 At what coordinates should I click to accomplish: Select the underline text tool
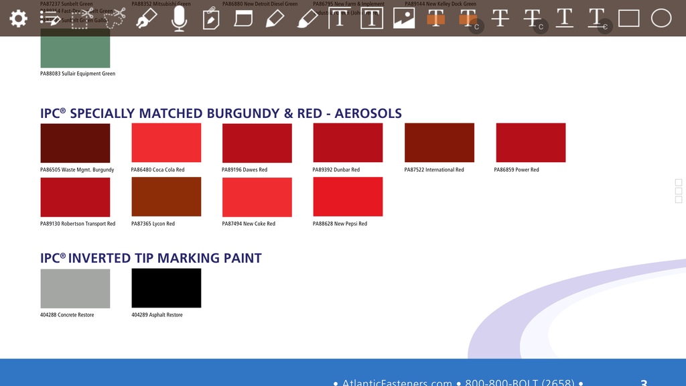(564, 18)
